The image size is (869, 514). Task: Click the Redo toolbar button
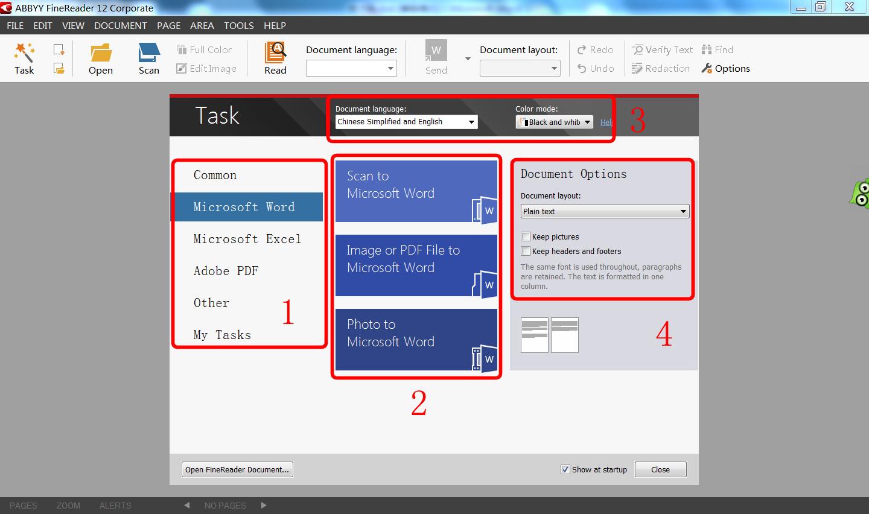(595, 49)
